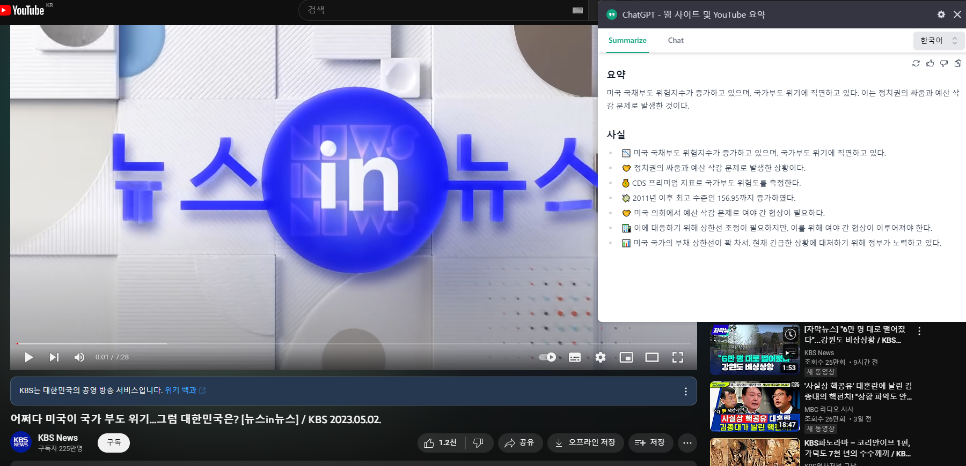Click the video title 어쩌다 미국이 국가 부도 위기

(x=196, y=419)
